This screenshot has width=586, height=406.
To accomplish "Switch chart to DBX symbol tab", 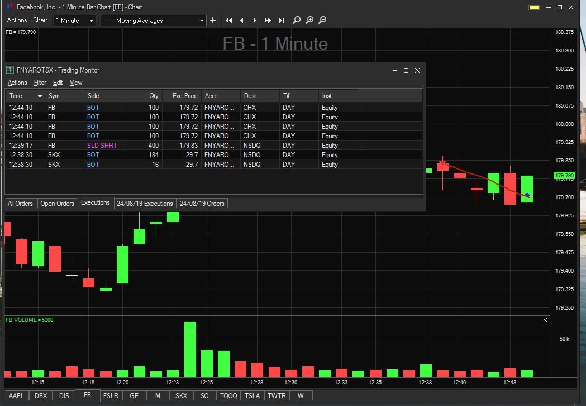I will pos(41,395).
